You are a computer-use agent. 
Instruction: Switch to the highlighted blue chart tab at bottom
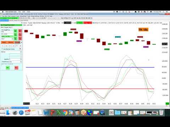[20, 108]
